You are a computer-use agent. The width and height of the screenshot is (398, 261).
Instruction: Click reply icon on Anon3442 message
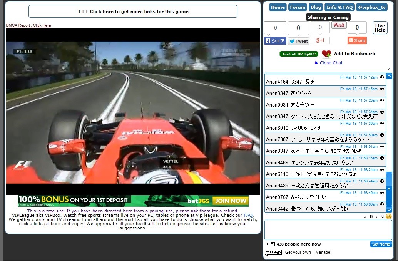[382, 204]
